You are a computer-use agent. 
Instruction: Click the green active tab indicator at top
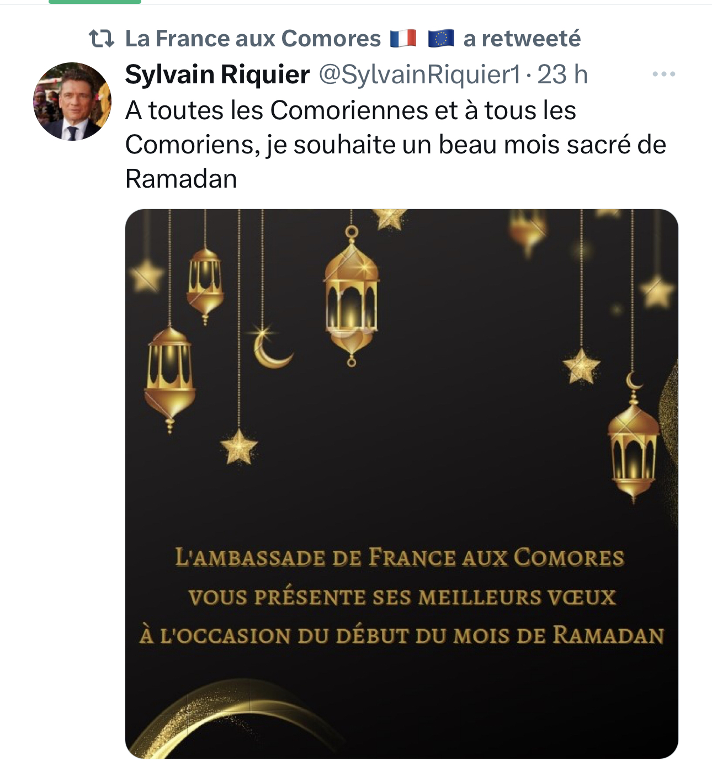tap(95, 2)
